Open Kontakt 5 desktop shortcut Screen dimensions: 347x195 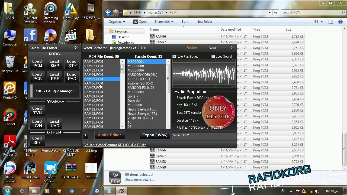10,90
